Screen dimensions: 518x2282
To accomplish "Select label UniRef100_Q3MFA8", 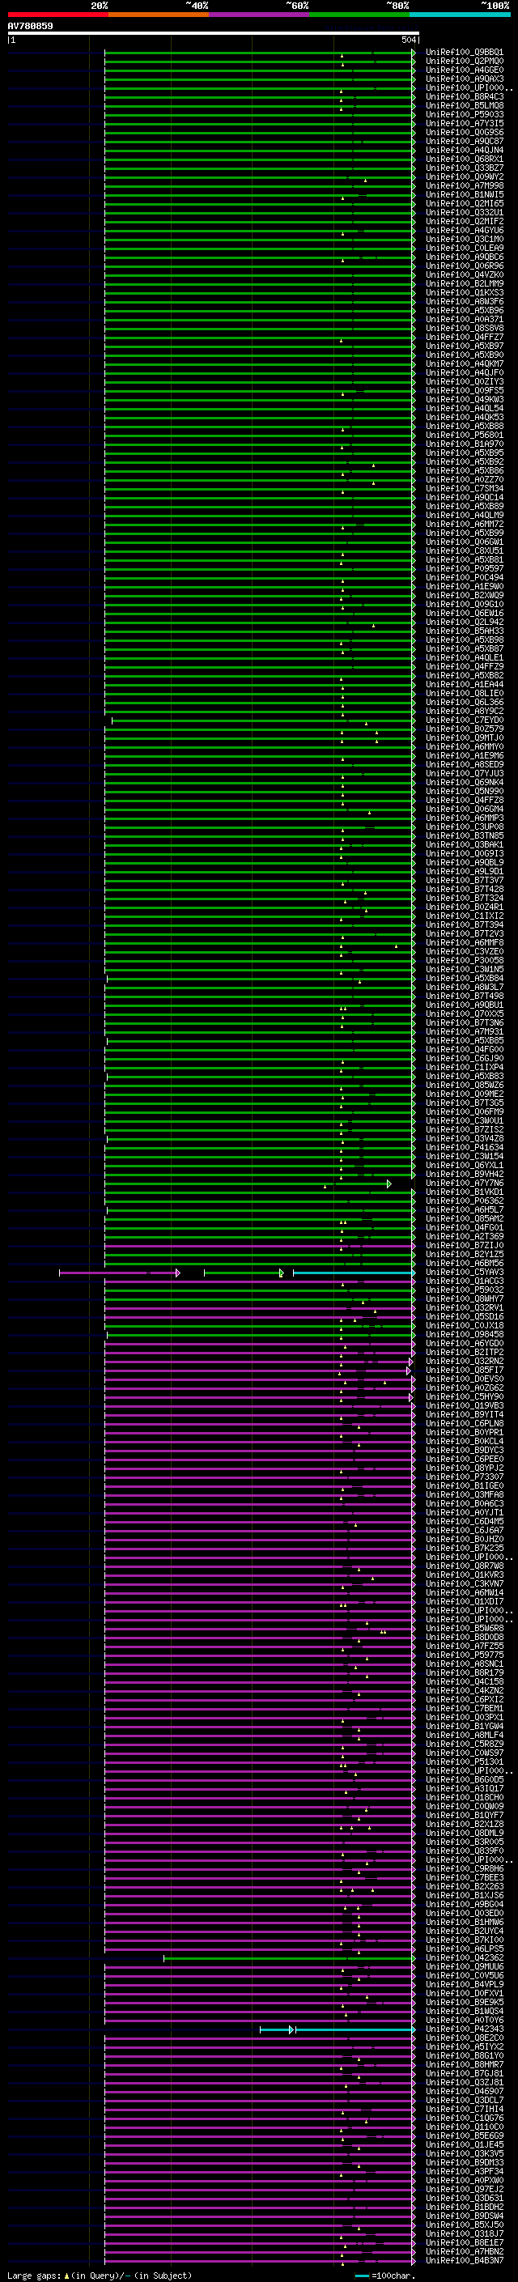I will pos(464,1495).
